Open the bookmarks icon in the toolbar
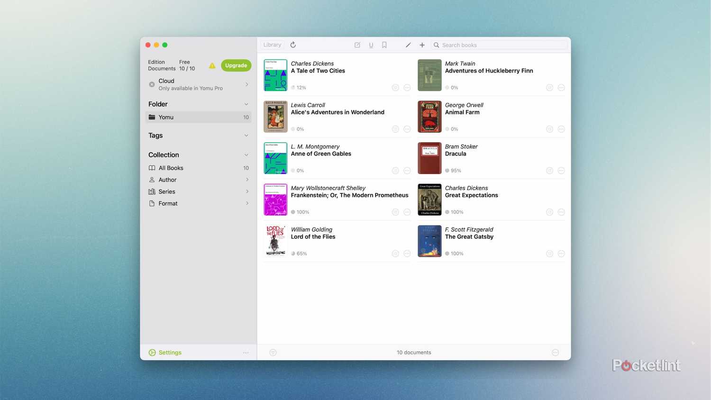 point(384,45)
